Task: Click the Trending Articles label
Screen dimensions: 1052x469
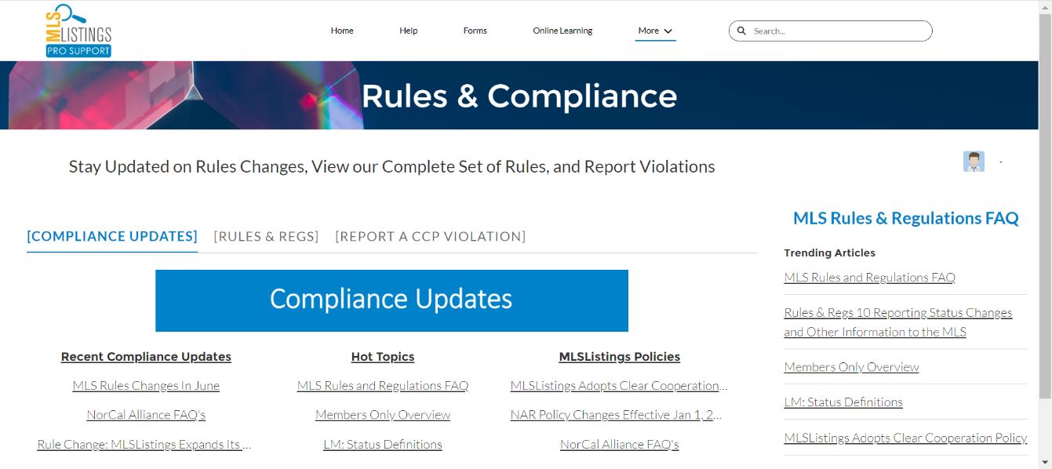Action: pos(830,253)
